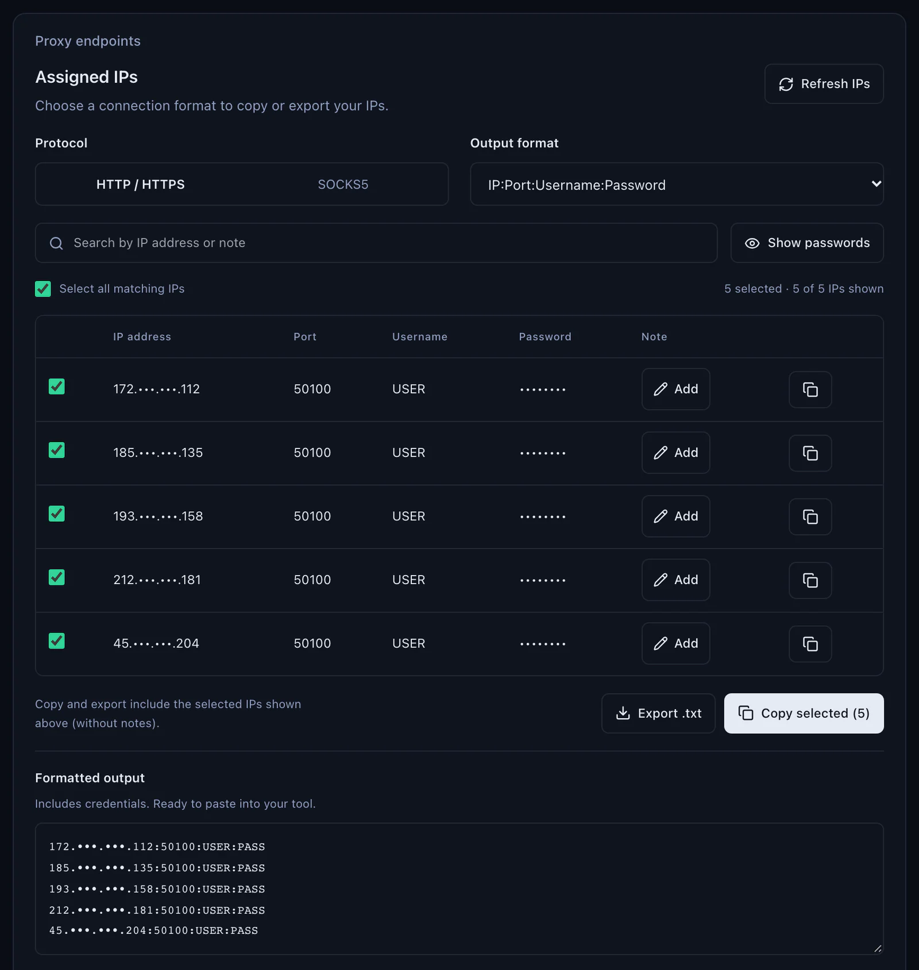Deselect checkbox for IP ending .181
This screenshot has height=970, width=919.
[57, 577]
